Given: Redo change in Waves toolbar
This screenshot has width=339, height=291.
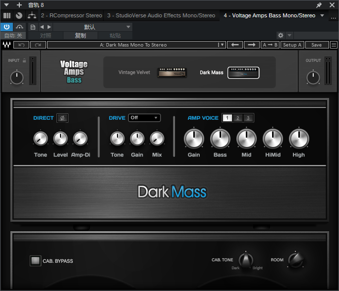Looking at the screenshot, I should pyautogui.click(x=38, y=45).
